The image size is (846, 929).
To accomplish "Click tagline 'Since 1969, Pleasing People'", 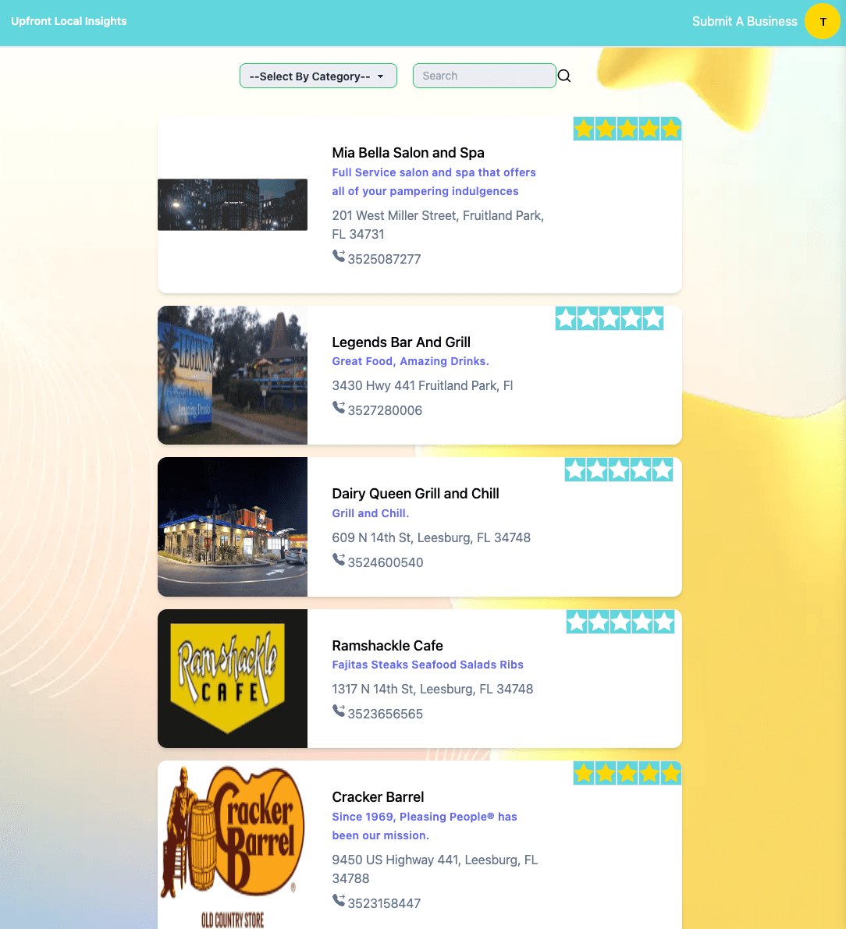I will pyautogui.click(x=425, y=826).
